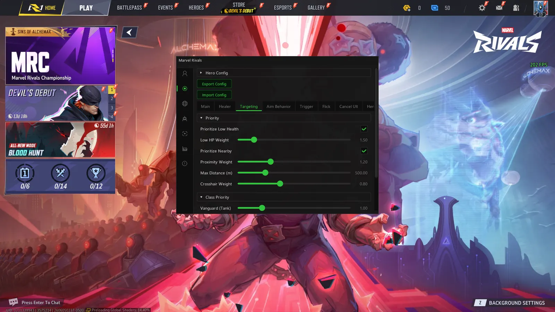Screen dimensions: 555x312
Task: Open the settings gear in top bar
Action: pyautogui.click(x=482, y=8)
